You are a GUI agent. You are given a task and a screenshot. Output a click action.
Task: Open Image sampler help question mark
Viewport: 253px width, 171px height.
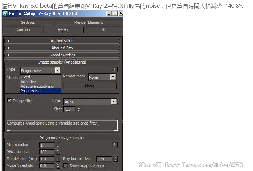pyautogui.click(x=114, y=70)
